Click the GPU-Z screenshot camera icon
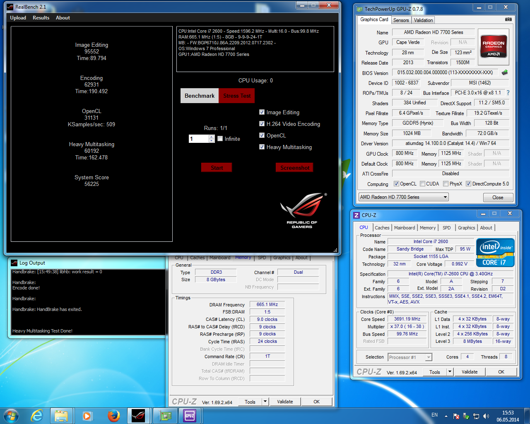This screenshot has width=530, height=424. click(x=508, y=19)
